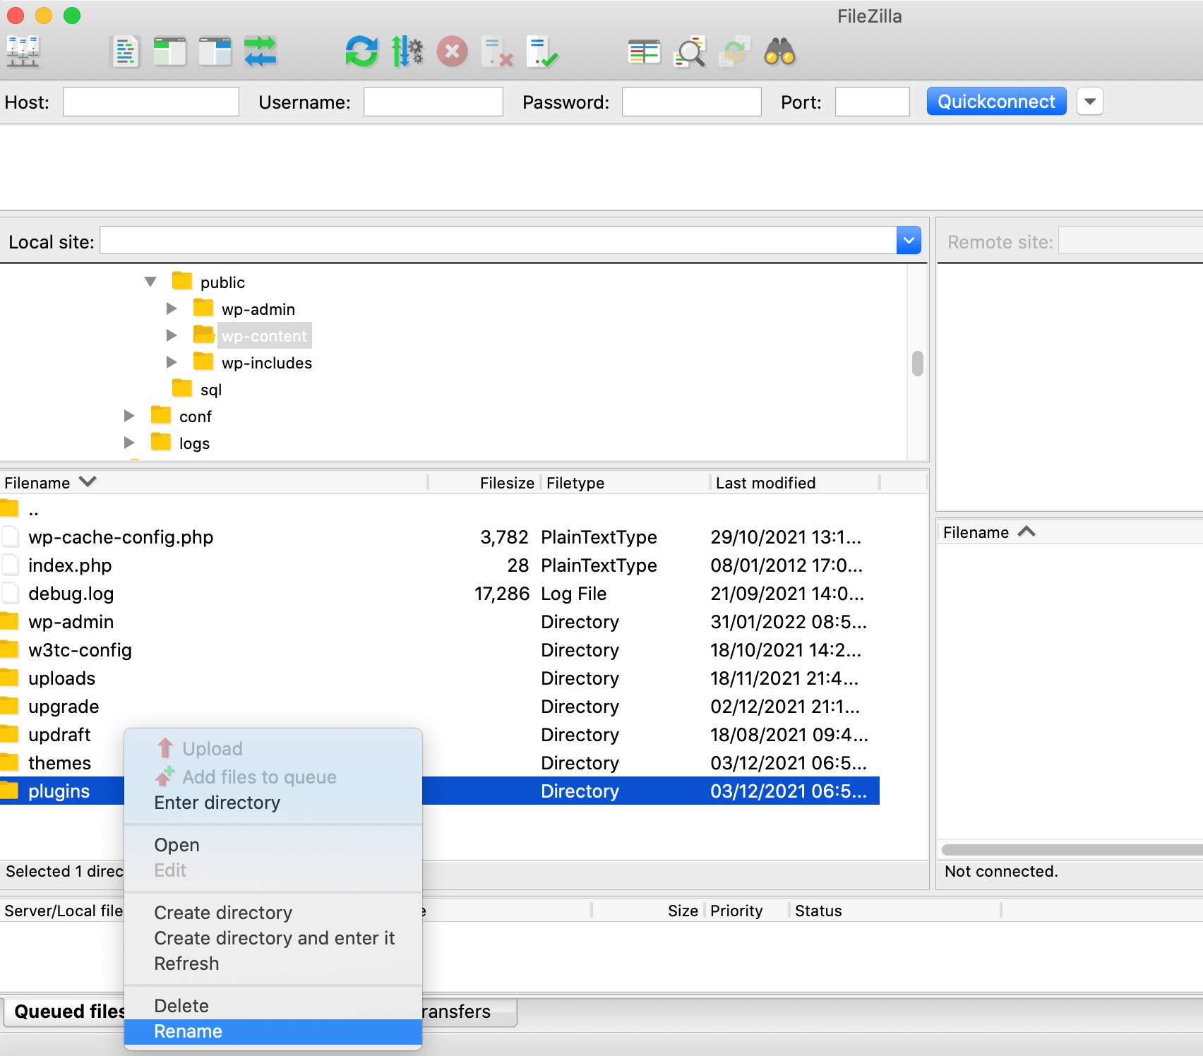Open the Site Manager icon
Viewport: 1203px width, 1056px height.
23,52
